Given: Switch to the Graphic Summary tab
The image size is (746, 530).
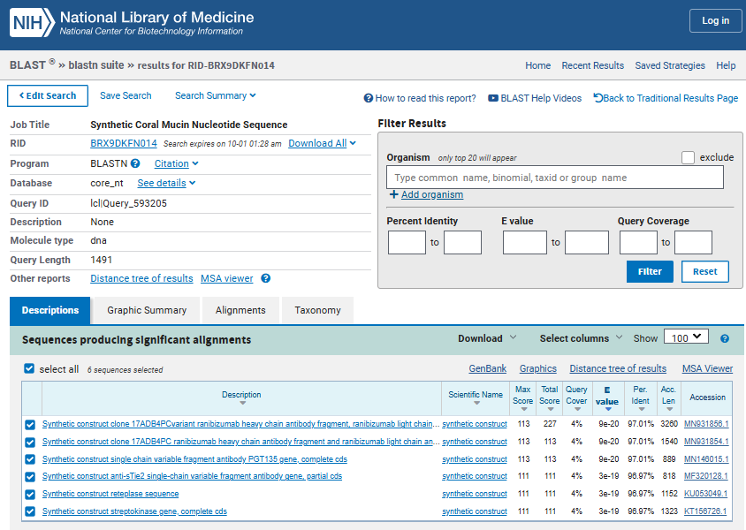Looking at the screenshot, I should [147, 310].
